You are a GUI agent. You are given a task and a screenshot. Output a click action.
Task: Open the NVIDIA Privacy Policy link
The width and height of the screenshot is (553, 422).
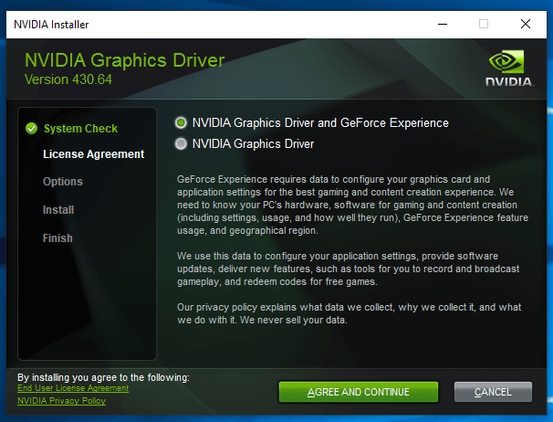click(62, 401)
